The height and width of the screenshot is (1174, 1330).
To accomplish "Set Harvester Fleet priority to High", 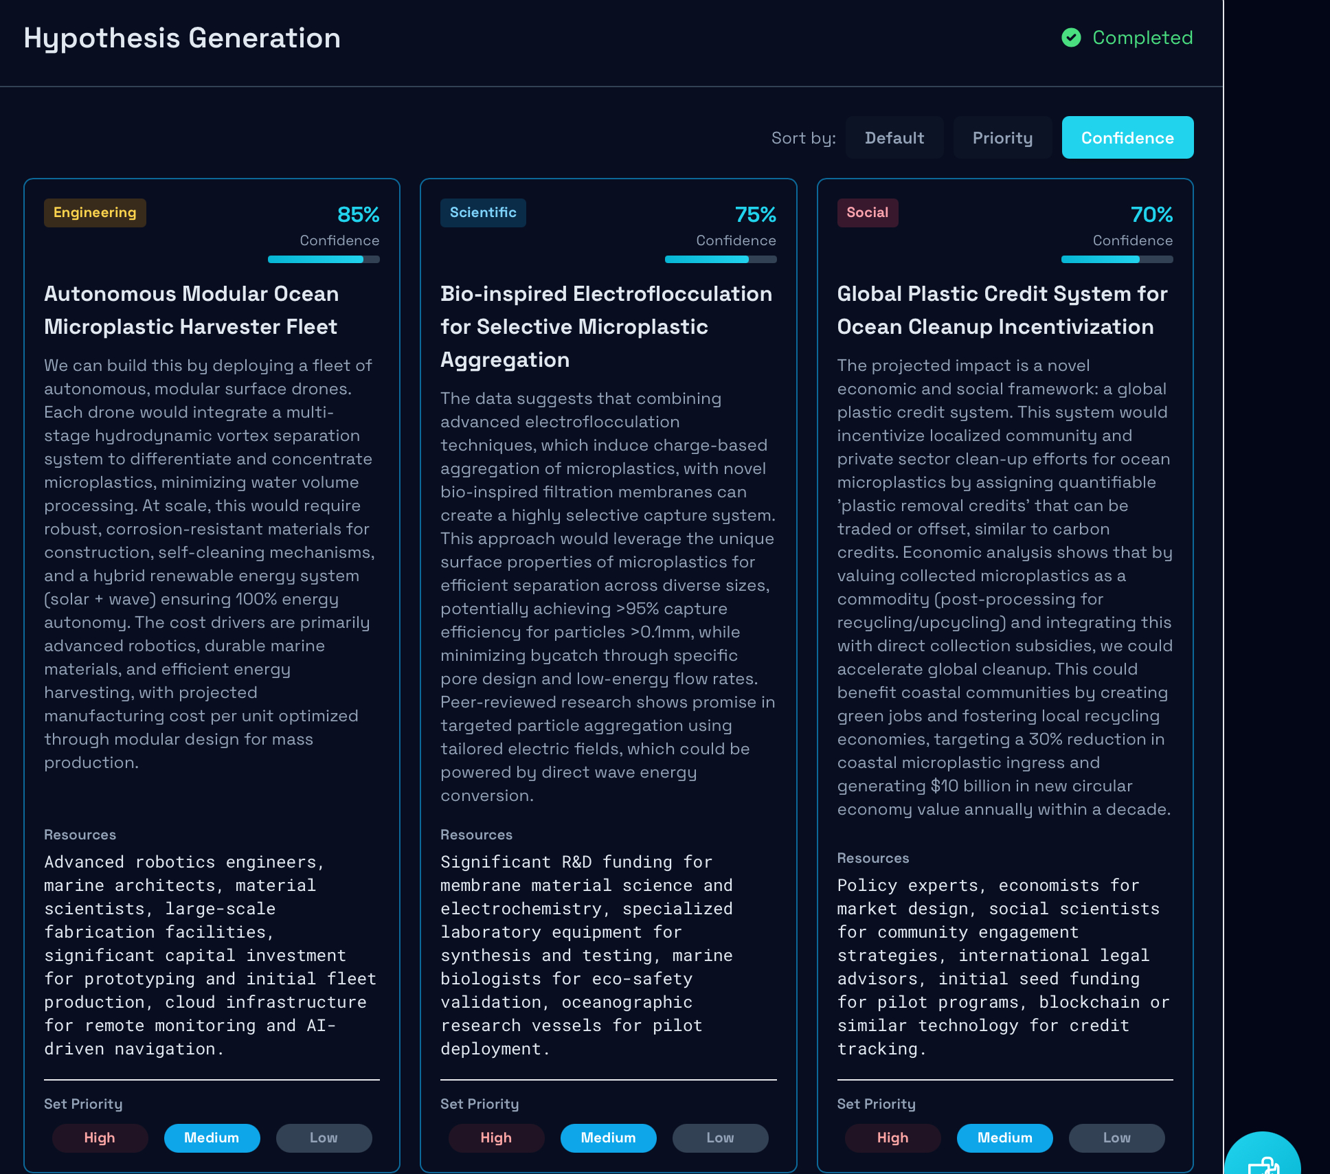I will pyautogui.click(x=100, y=1138).
